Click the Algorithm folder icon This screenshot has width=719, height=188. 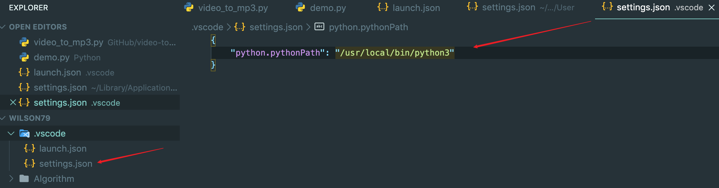[24, 179]
